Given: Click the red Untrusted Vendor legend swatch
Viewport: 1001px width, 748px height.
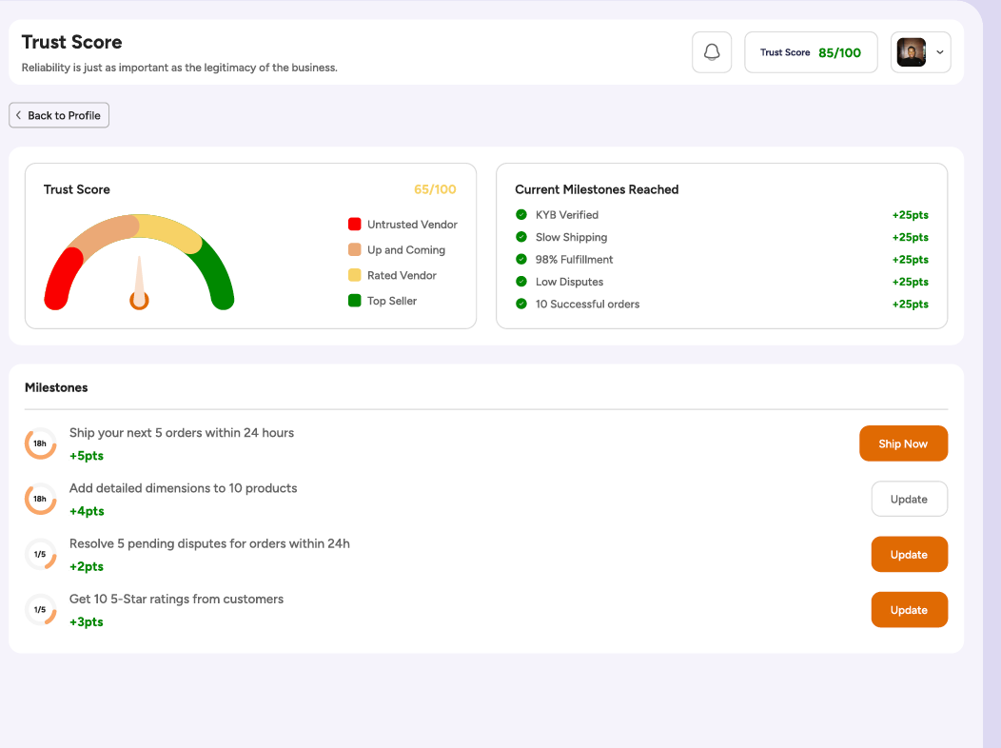Looking at the screenshot, I should (355, 225).
